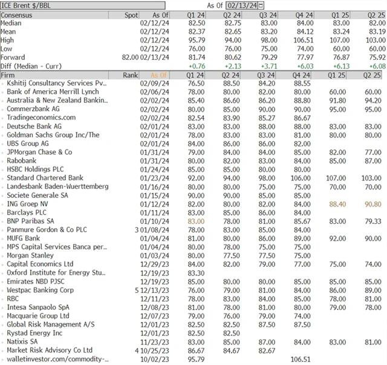Expand the Deutsche Bank AG row

click(x=3, y=127)
